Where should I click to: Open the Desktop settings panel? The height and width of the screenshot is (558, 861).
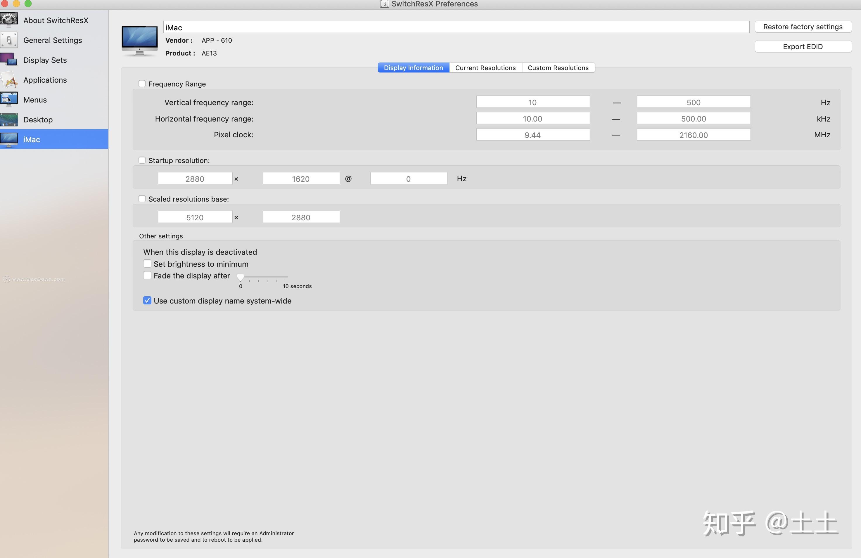38,120
